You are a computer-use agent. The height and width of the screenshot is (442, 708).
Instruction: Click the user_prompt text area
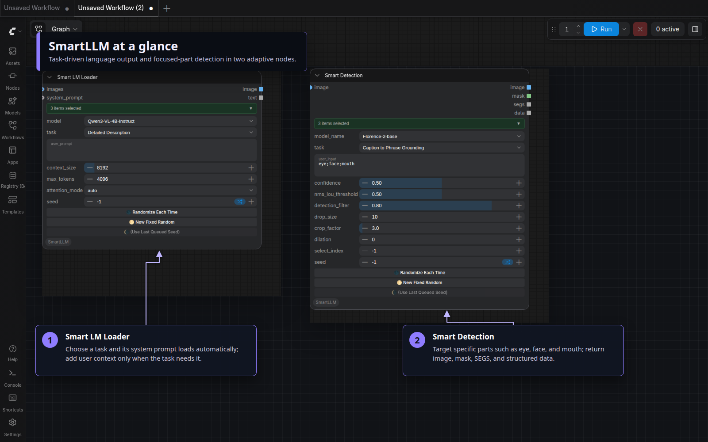point(152,150)
